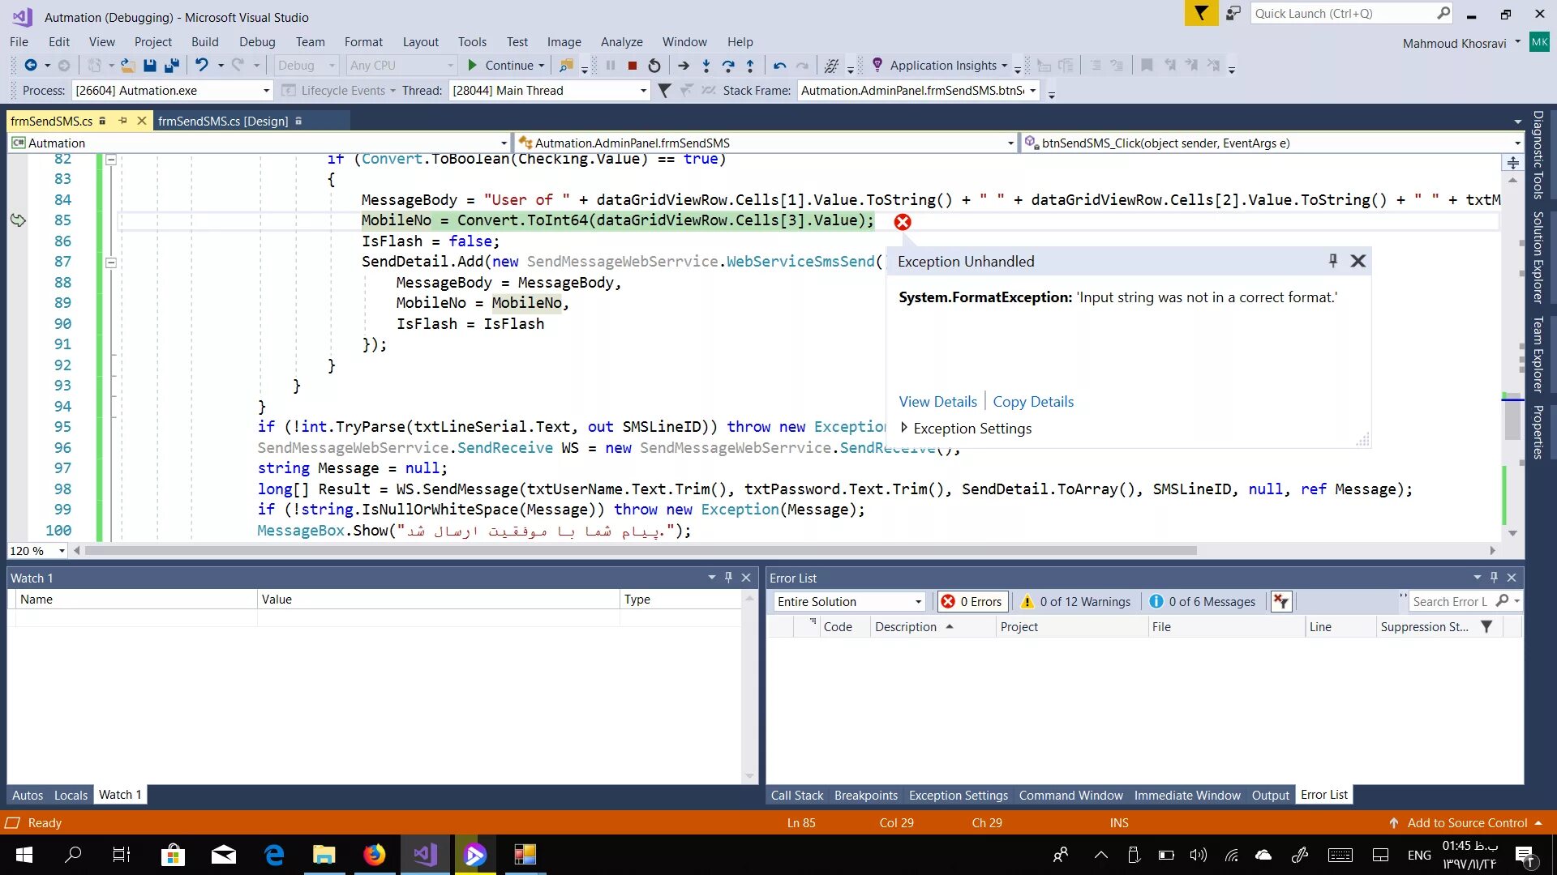Open the Debug menu
Screen dimensions: 1557x875
[257, 42]
